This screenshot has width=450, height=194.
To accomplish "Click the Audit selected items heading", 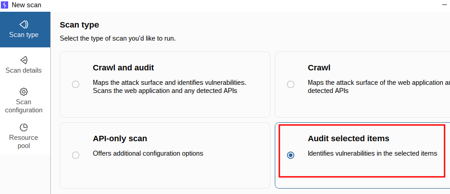I will [349, 139].
